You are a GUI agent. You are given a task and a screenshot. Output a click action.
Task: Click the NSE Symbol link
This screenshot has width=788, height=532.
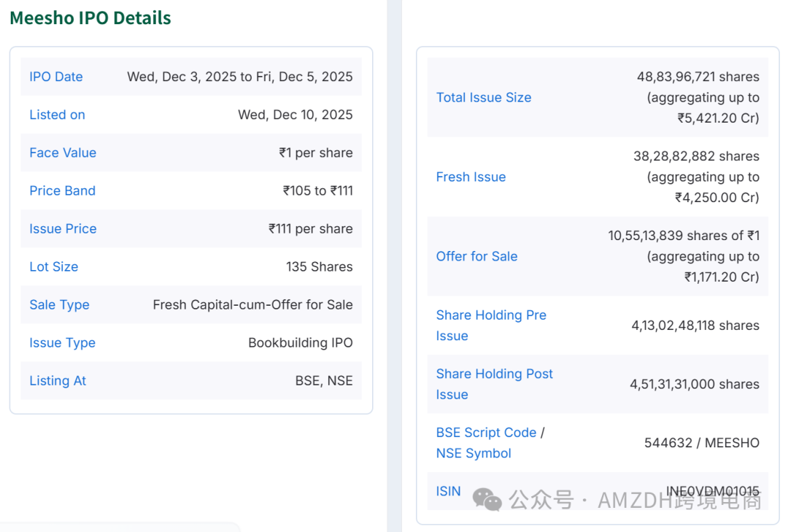[474, 453]
